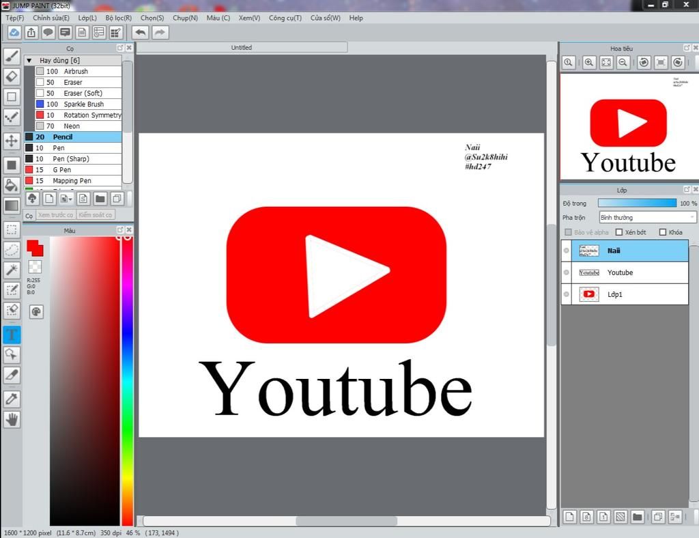The width and height of the screenshot is (699, 538).
Task: Select the Hand pan tool
Action: click(12, 419)
